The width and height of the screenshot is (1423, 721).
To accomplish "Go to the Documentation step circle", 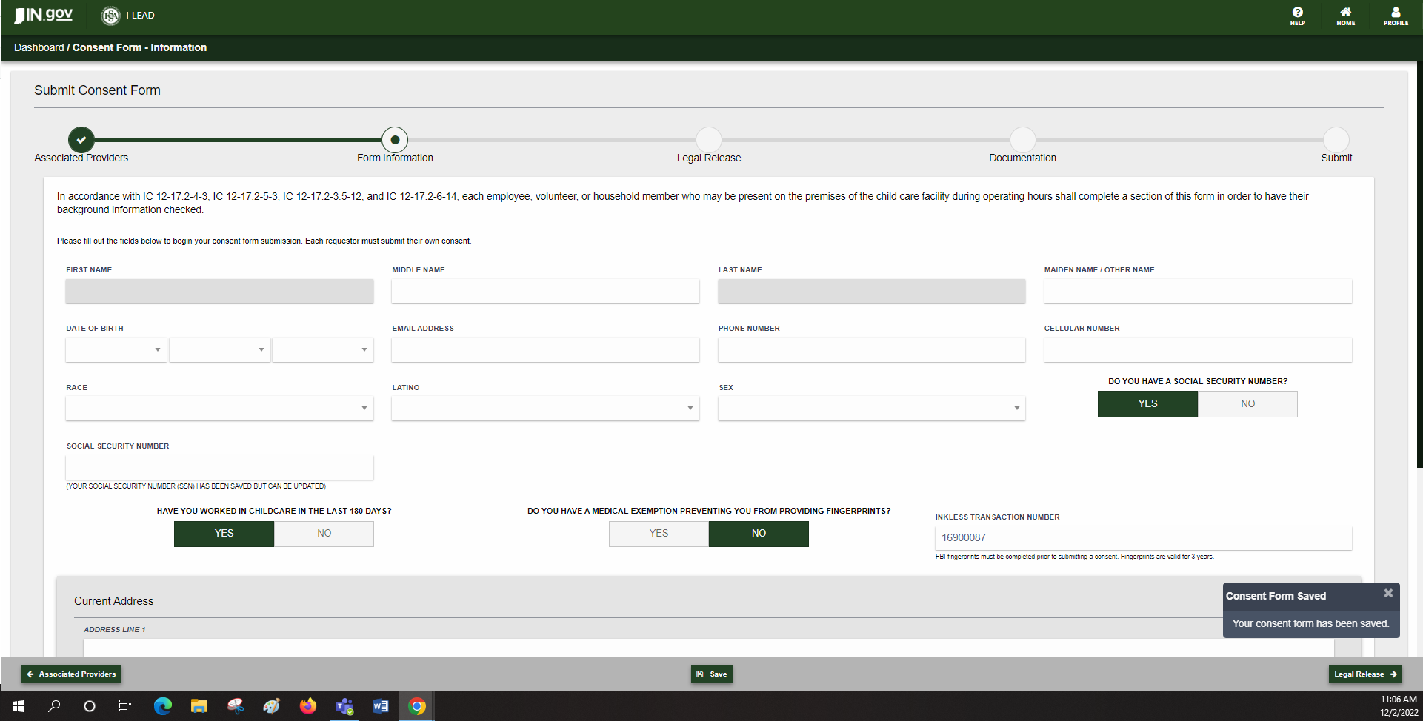I will pyautogui.click(x=1022, y=140).
